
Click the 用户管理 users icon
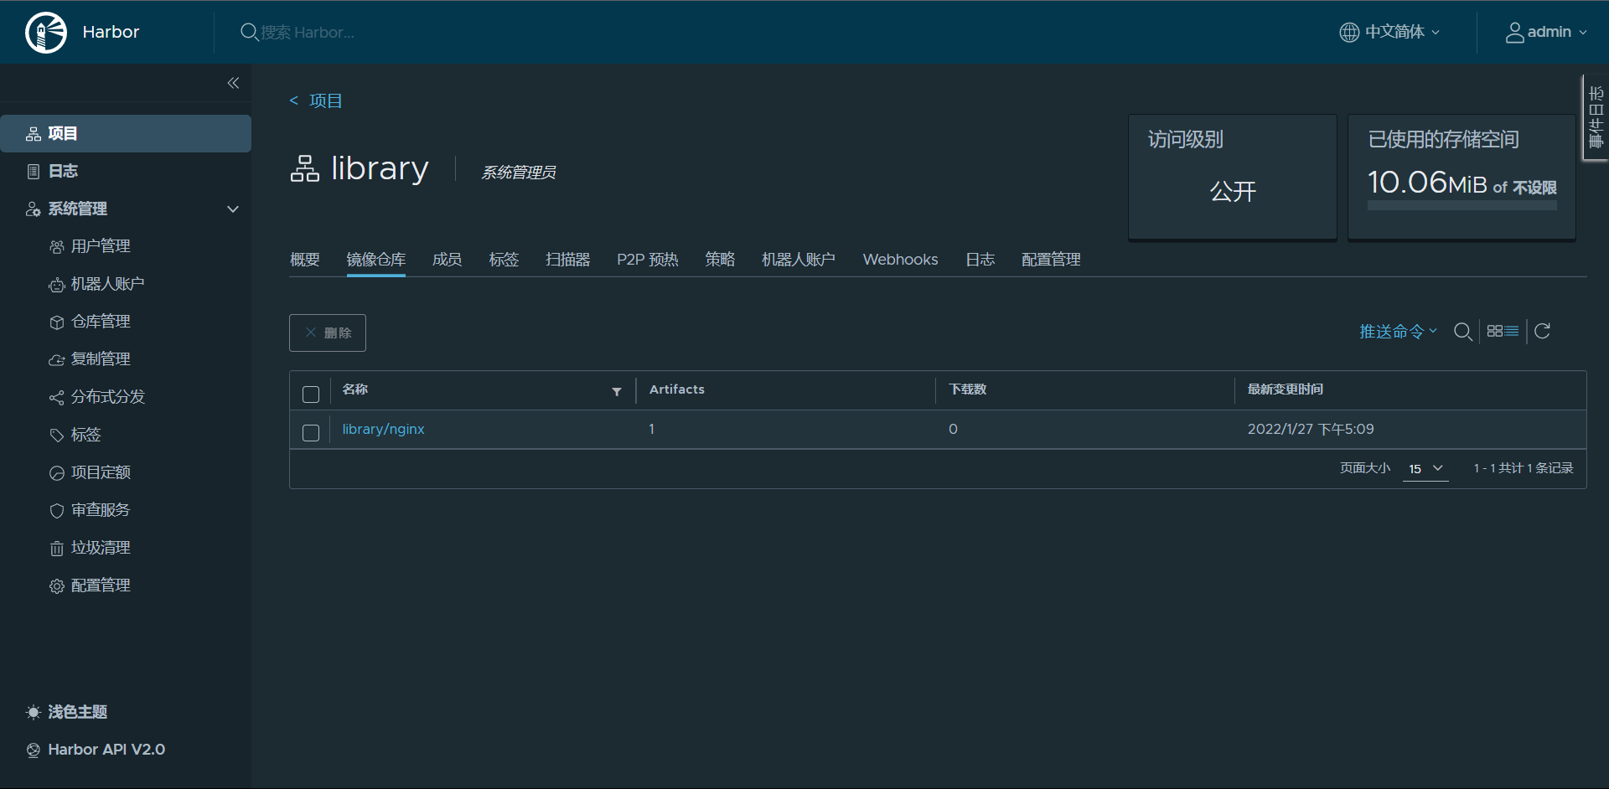tap(57, 247)
